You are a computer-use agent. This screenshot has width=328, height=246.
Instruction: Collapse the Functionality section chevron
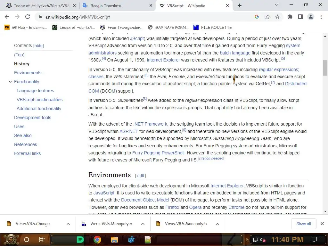coord(10,82)
